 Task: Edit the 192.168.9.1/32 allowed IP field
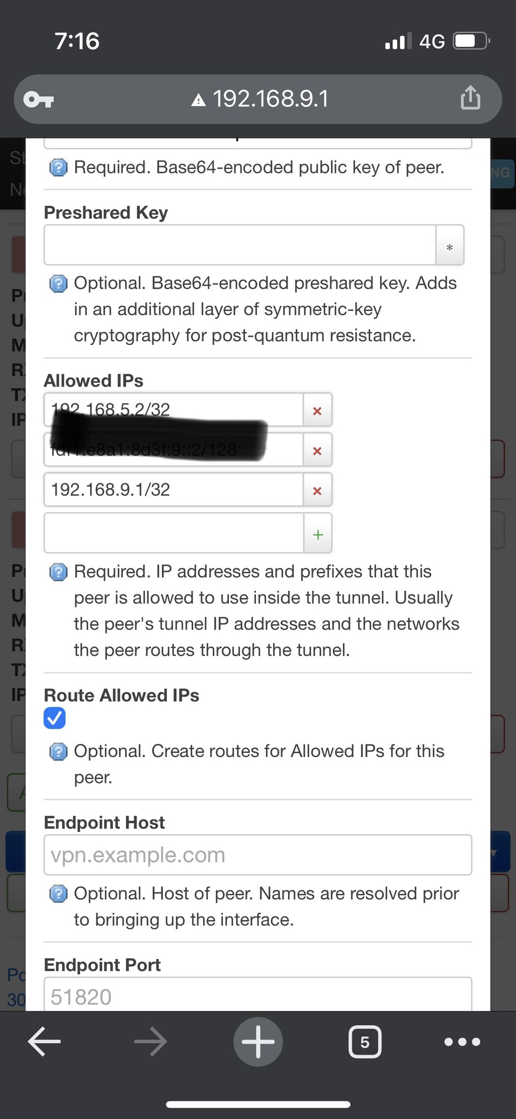[174, 490]
